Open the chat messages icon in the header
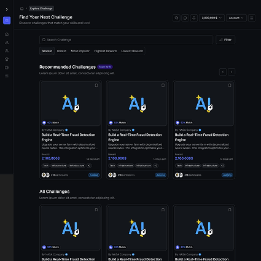The image size is (261, 261). 185,18
